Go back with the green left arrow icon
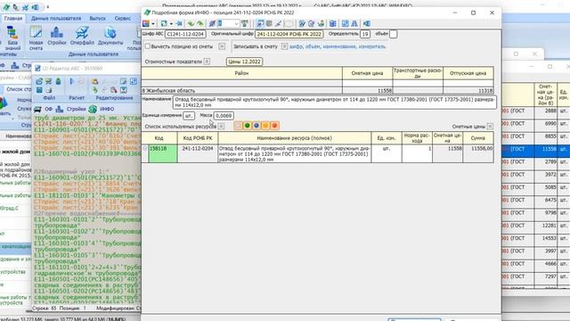 coord(191,24)
